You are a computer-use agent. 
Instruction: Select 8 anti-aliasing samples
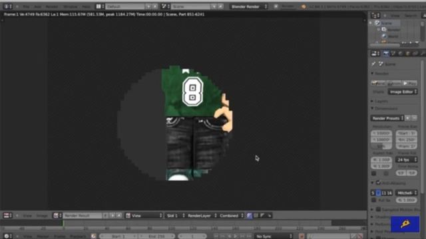[x=378, y=193]
